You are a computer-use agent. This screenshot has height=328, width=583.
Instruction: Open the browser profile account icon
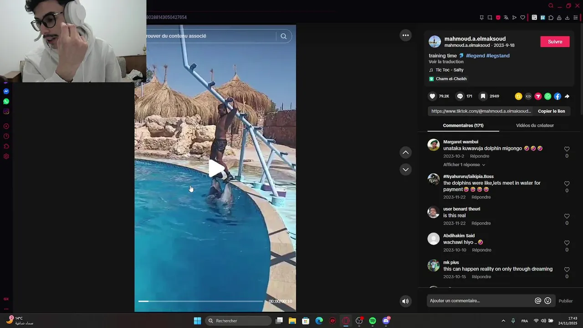pos(559,18)
